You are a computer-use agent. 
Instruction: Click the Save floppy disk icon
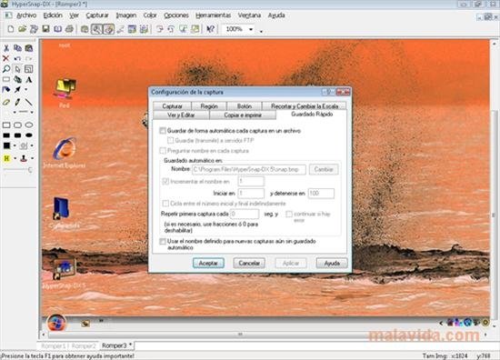(45, 29)
